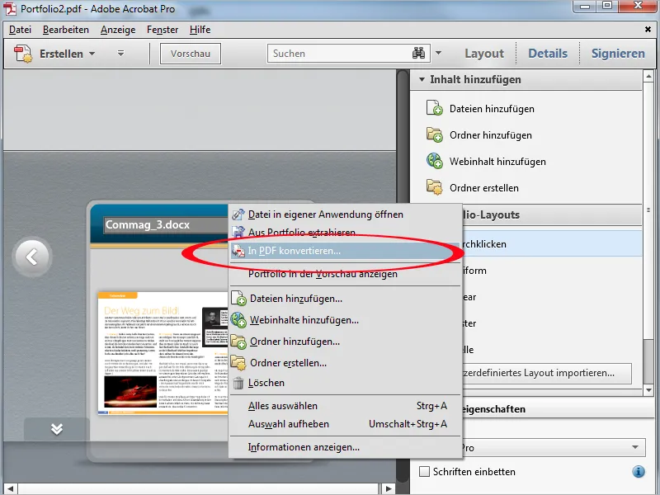
Task: Switch to the Details pane
Action: pos(548,54)
